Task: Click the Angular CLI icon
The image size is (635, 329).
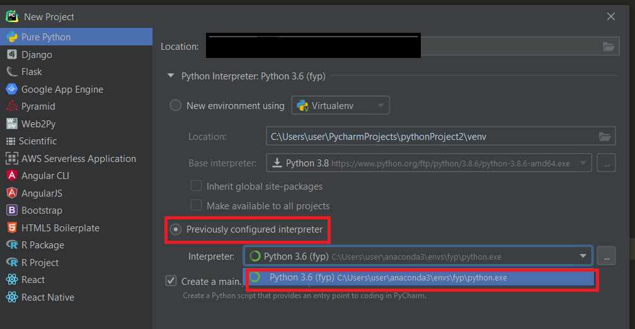Action: [11, 176]
